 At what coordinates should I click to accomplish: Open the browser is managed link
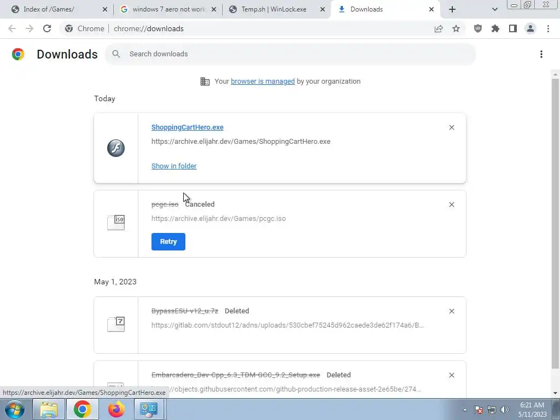263,81
